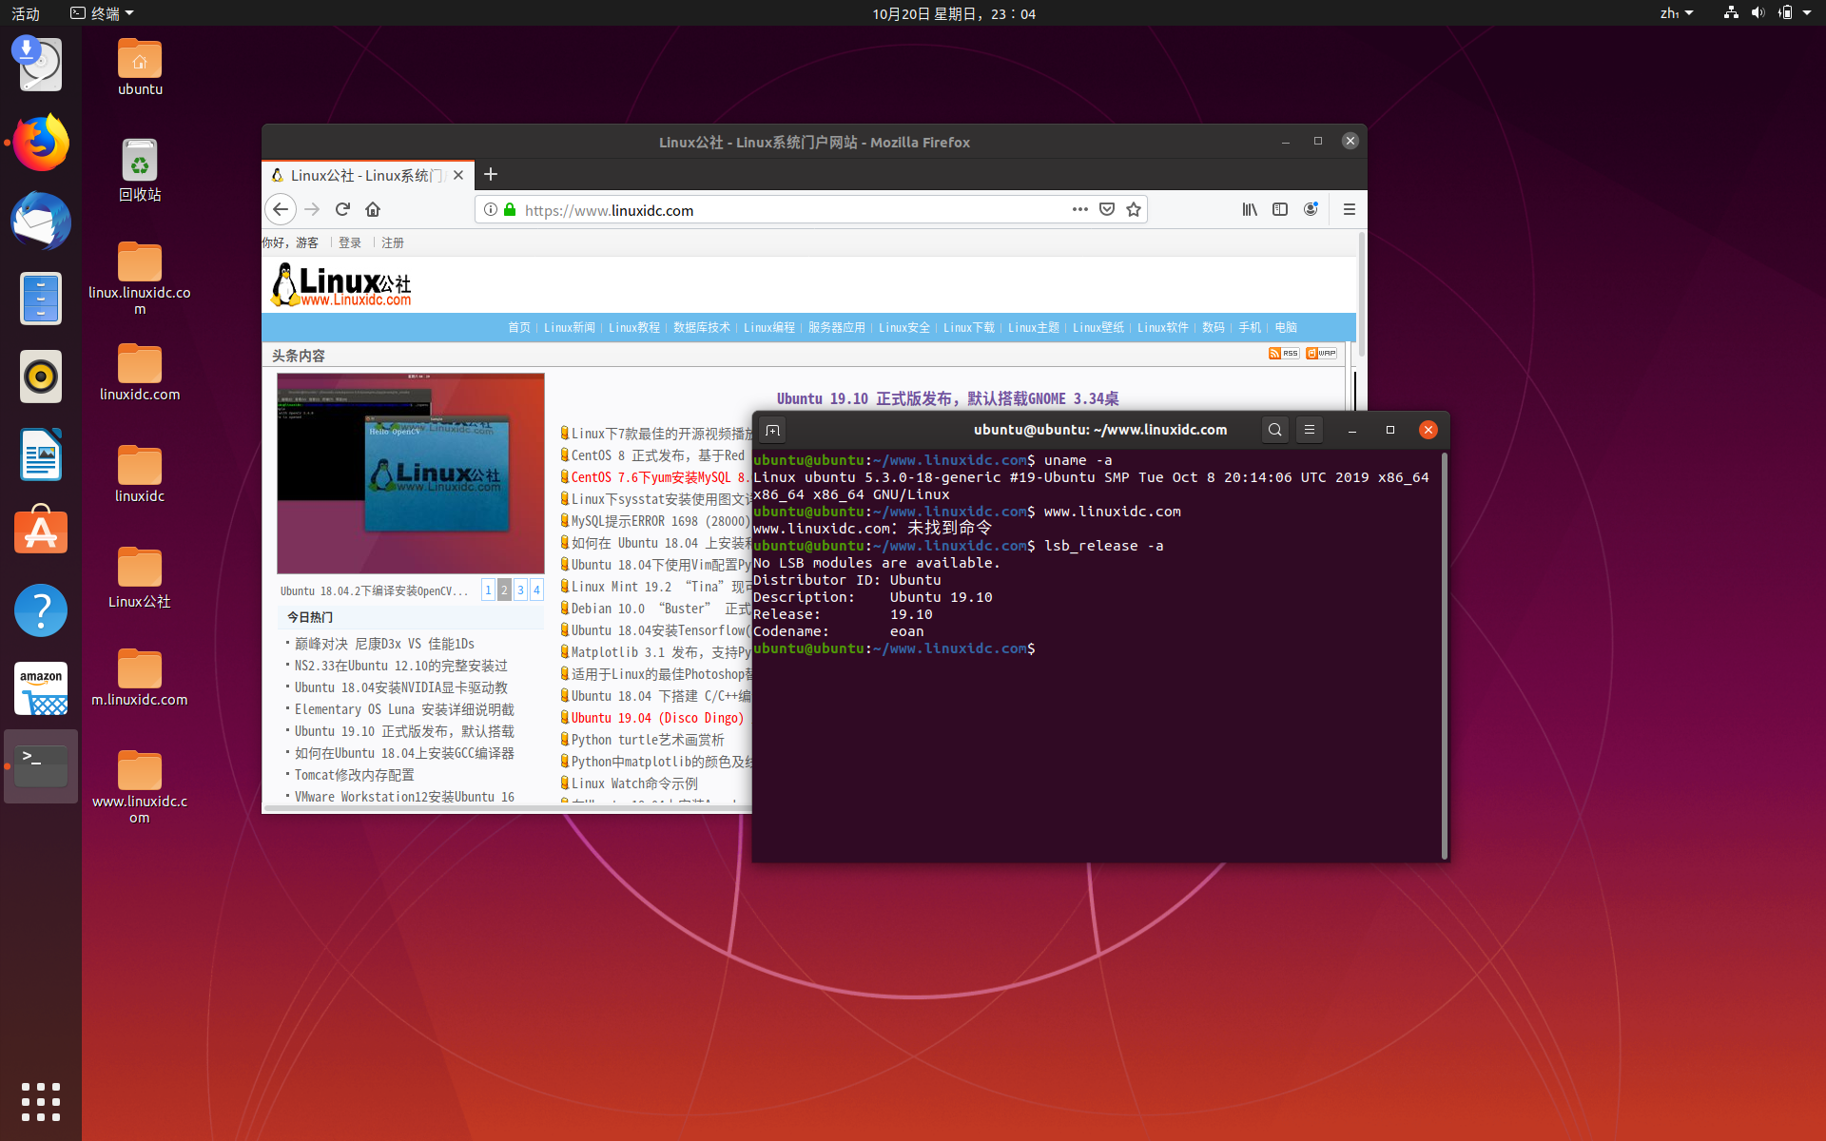Open the RSS feed badge

(x=1283, y=353)
